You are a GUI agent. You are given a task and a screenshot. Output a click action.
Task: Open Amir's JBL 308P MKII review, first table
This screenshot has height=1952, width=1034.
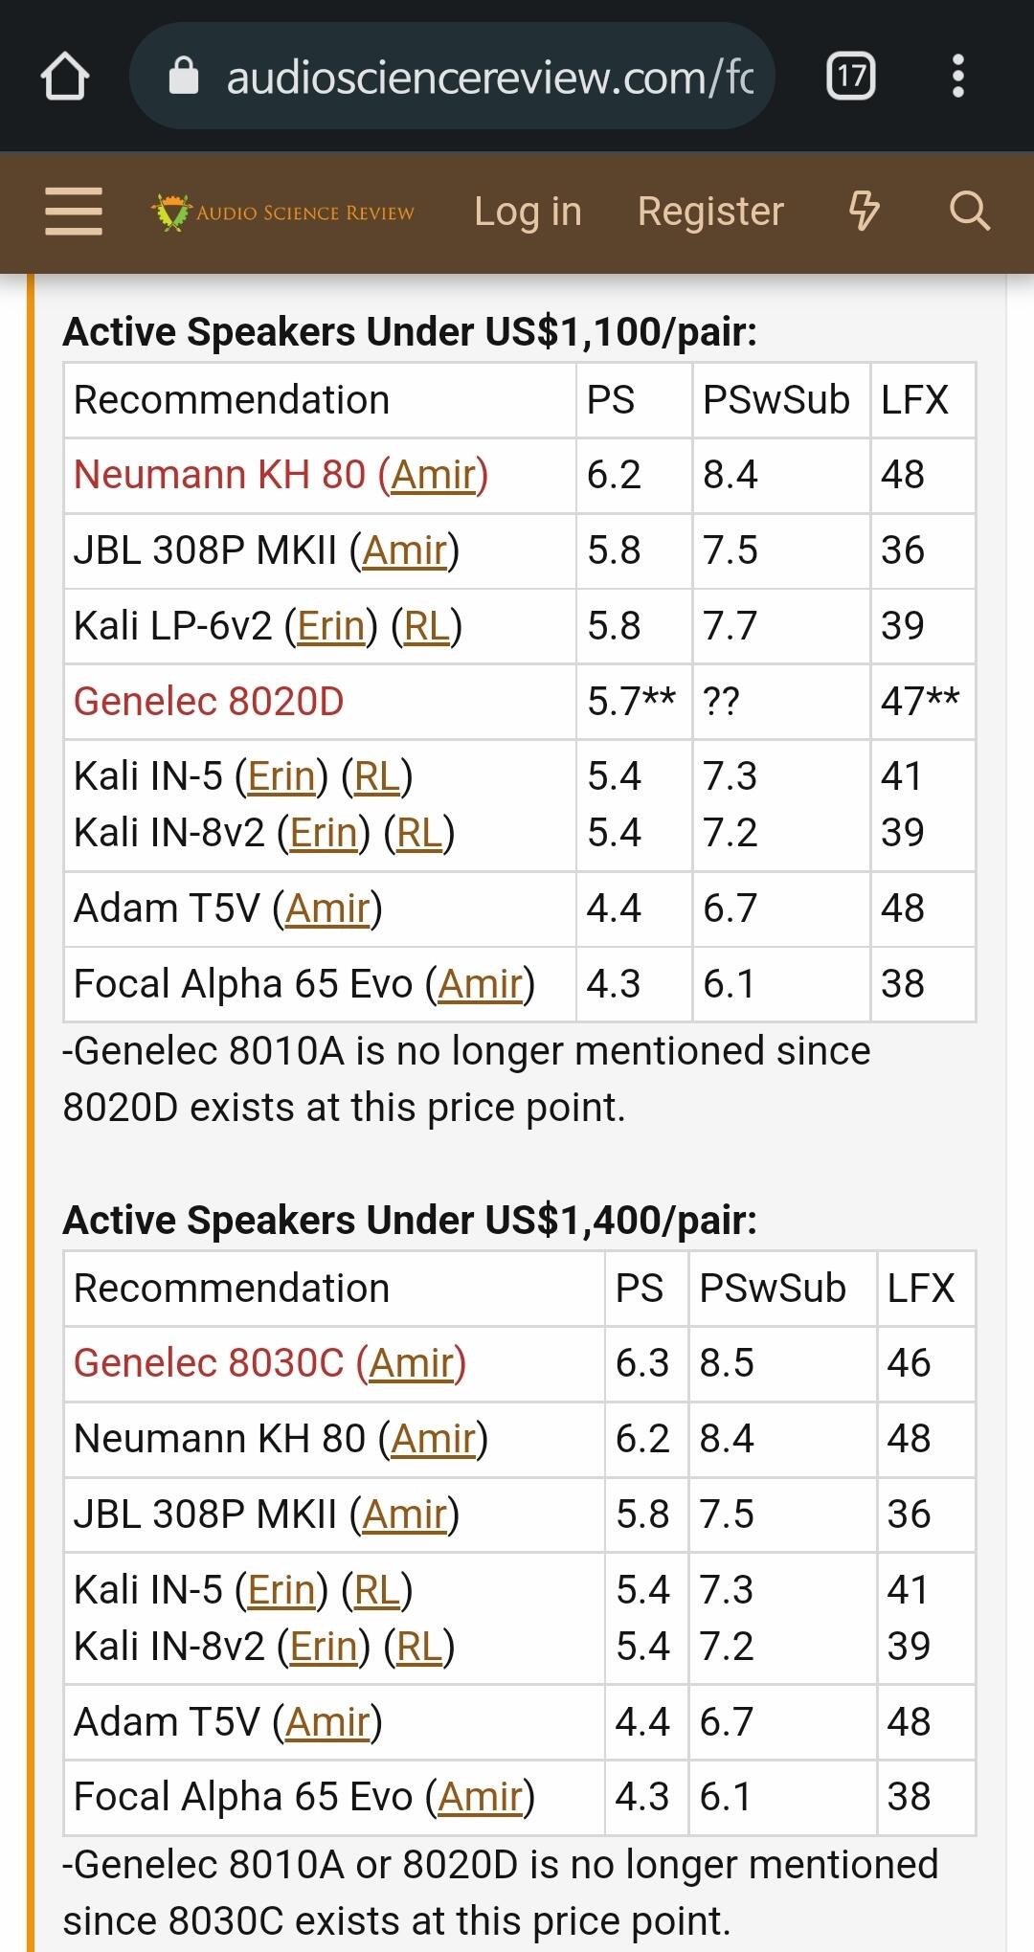pyautogui.click(x=405, y=550)
